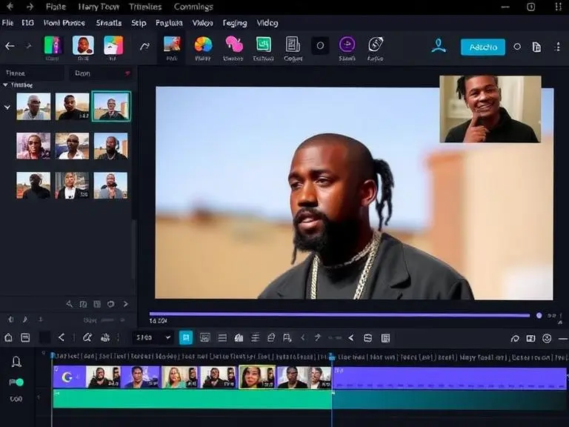The height and width of the screenshot is (427, 569).
Task: Click the progress bar end knob
Action: [539, 316]
